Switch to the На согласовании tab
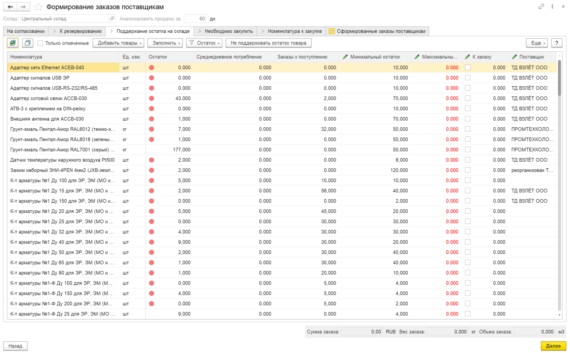Viewport: 570px width, 353px height. coord(26,31)
